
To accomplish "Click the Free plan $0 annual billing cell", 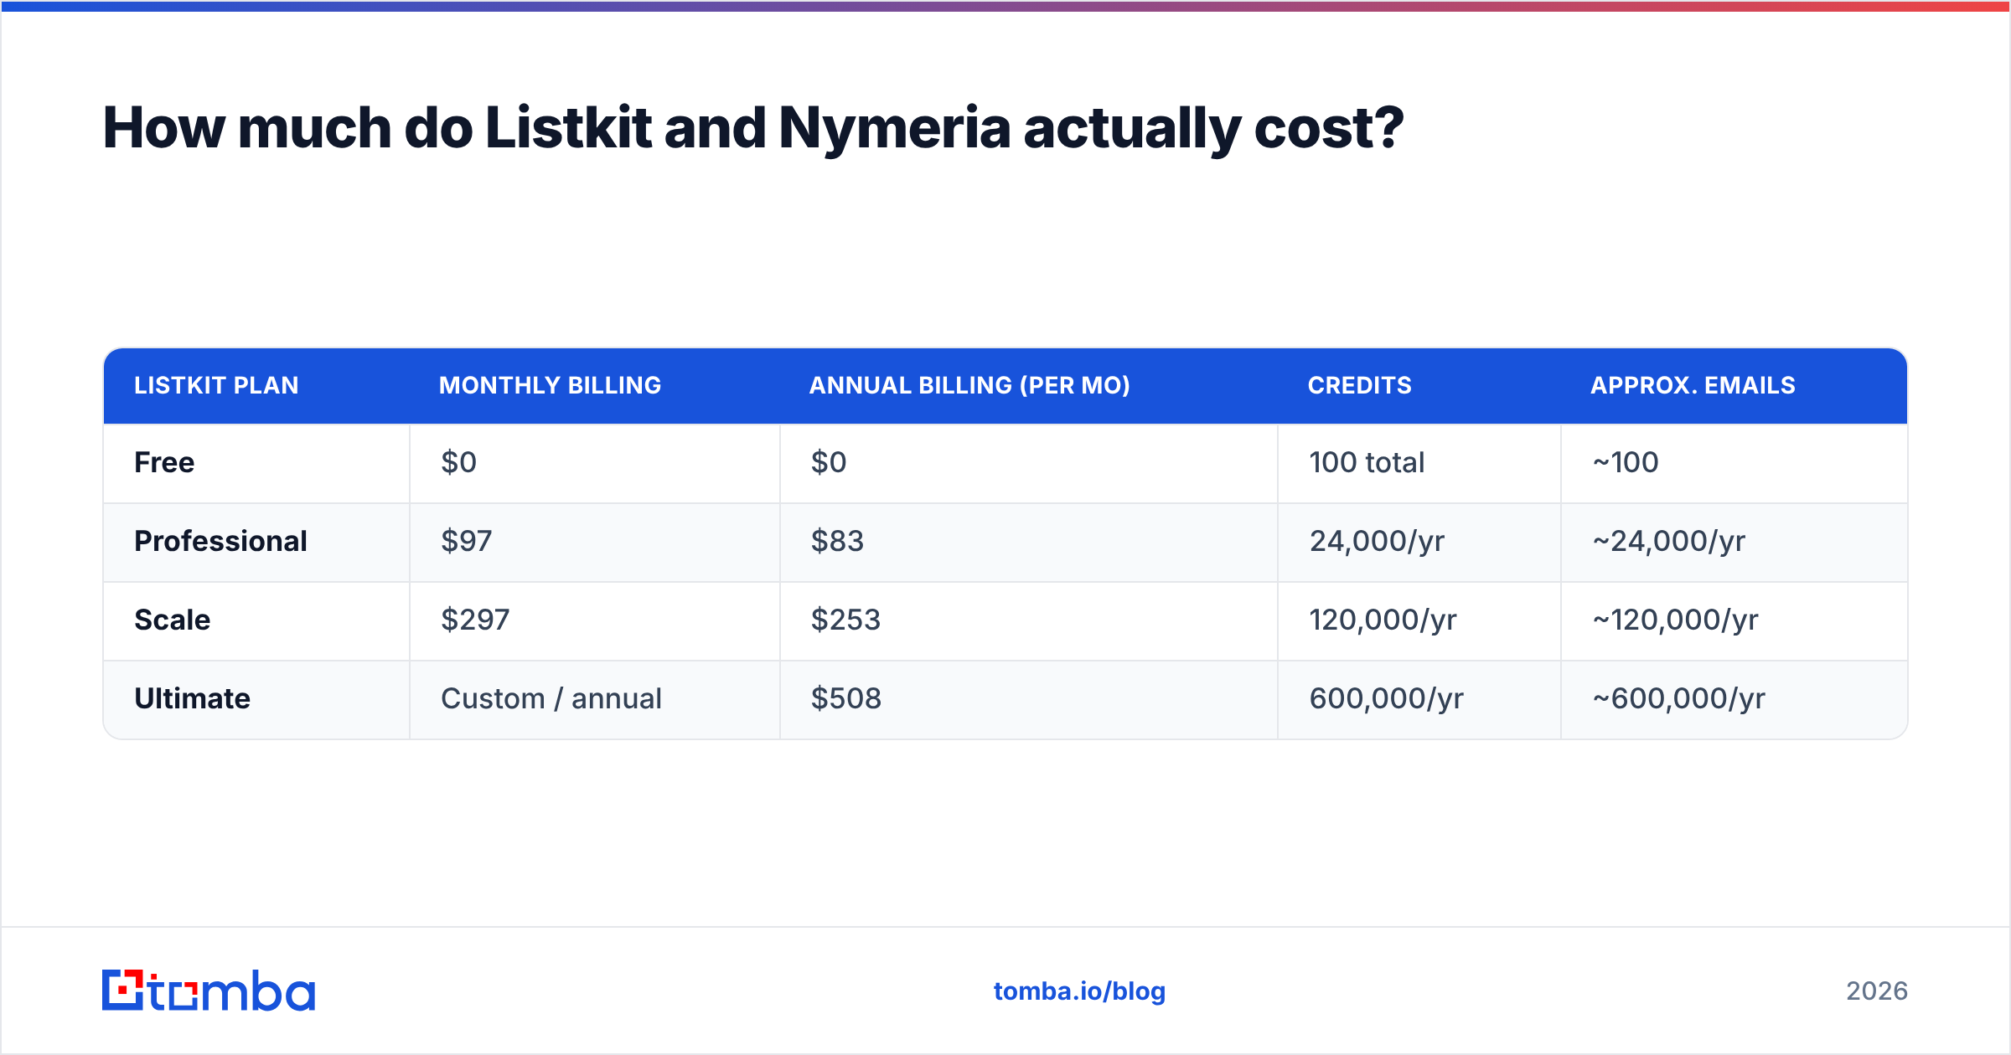I will [x=1029, y=463].
